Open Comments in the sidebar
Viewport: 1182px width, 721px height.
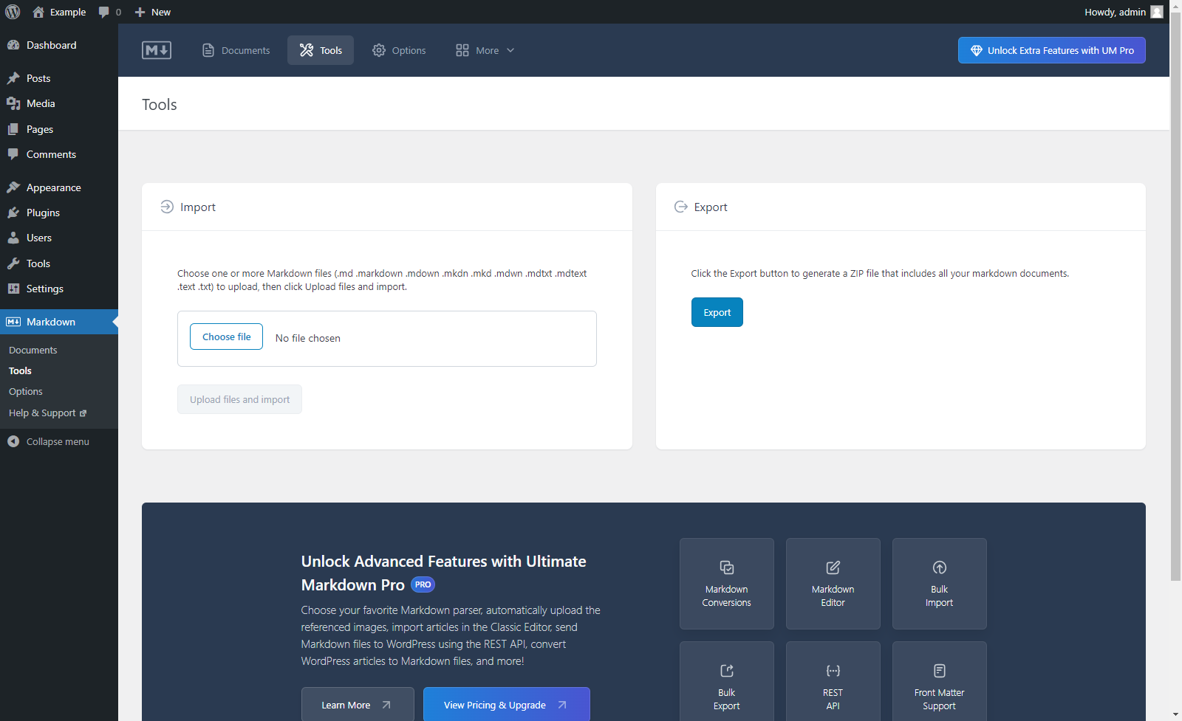(x=59, y=154)
